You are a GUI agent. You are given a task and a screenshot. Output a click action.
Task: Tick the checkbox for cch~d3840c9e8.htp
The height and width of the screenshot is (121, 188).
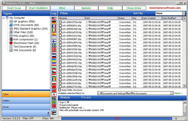(60, 29)
